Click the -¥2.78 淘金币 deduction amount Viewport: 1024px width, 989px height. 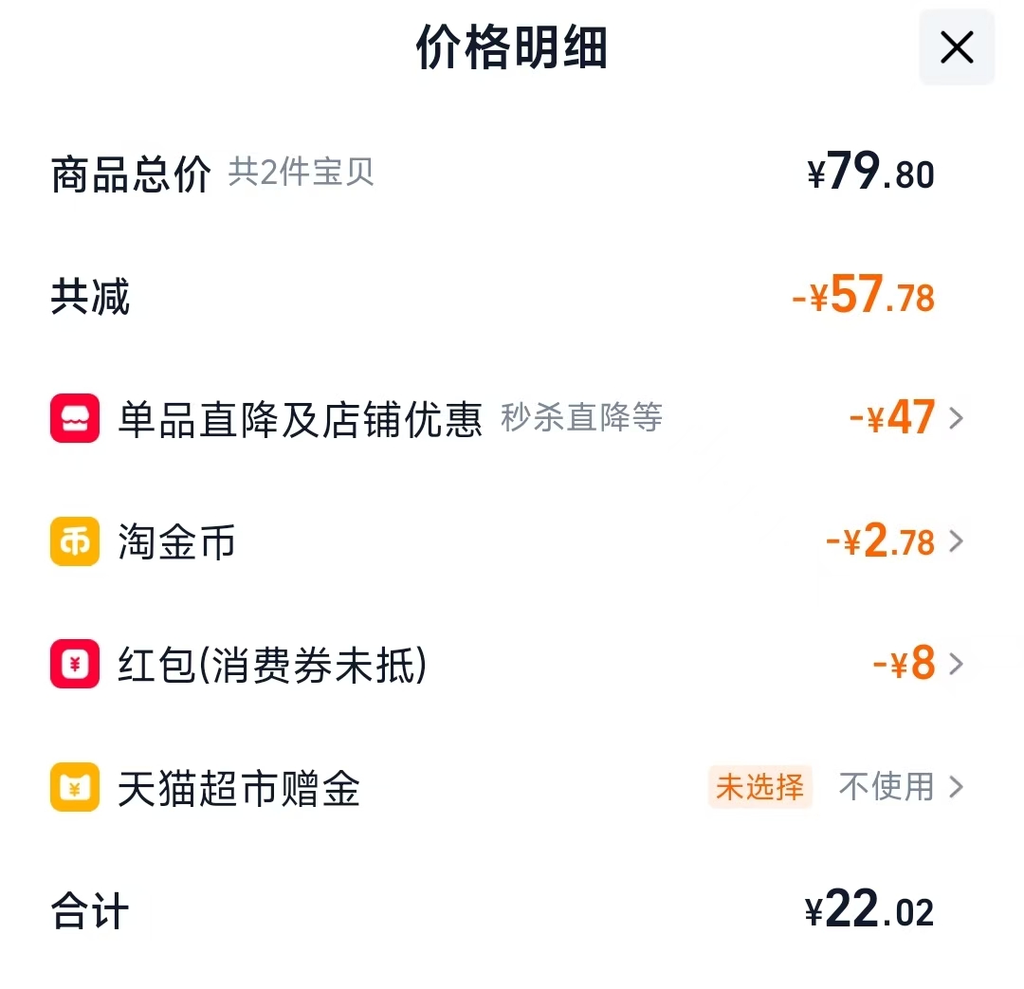click(881, 541)
